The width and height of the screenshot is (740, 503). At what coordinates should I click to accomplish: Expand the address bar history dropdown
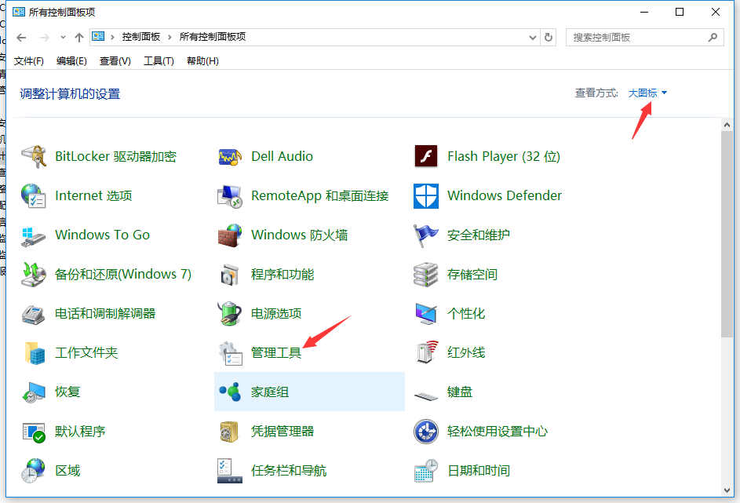533,38
